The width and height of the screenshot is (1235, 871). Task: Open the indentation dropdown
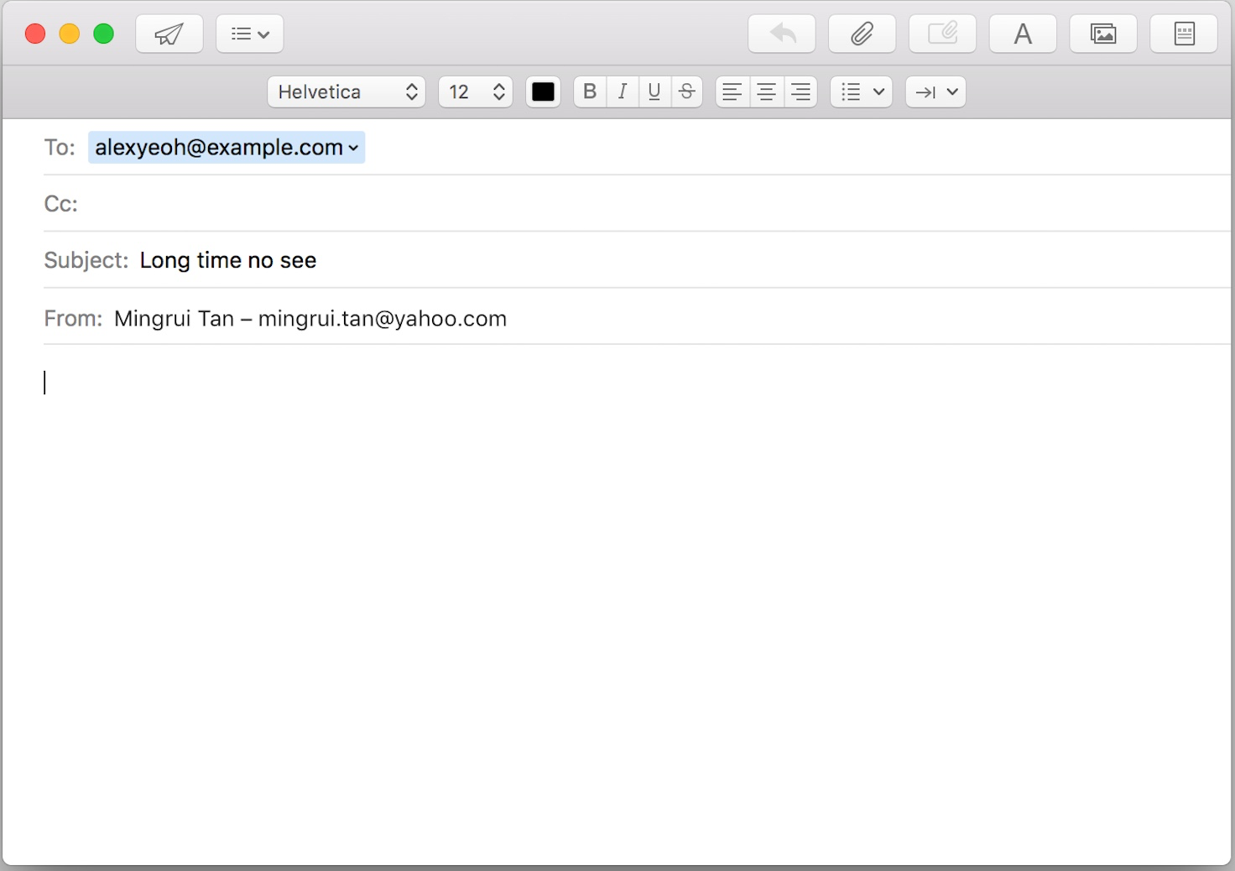pyautogui.click(x=936, y=91)
